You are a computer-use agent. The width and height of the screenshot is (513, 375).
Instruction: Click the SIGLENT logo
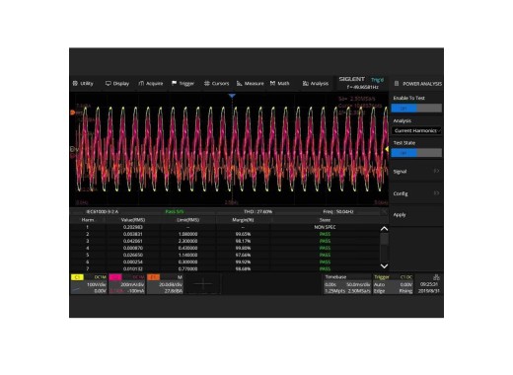coord(351,79)
